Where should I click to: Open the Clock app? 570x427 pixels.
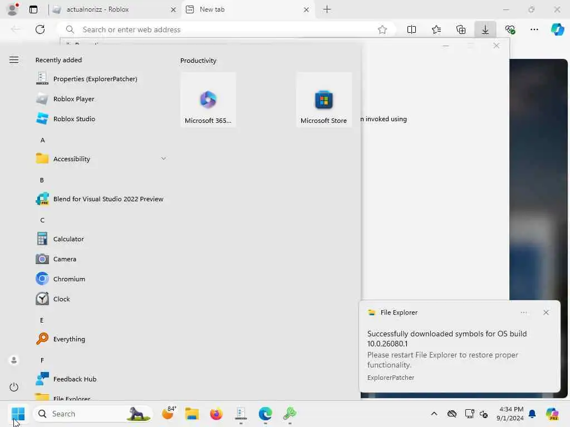coord(53,299)
